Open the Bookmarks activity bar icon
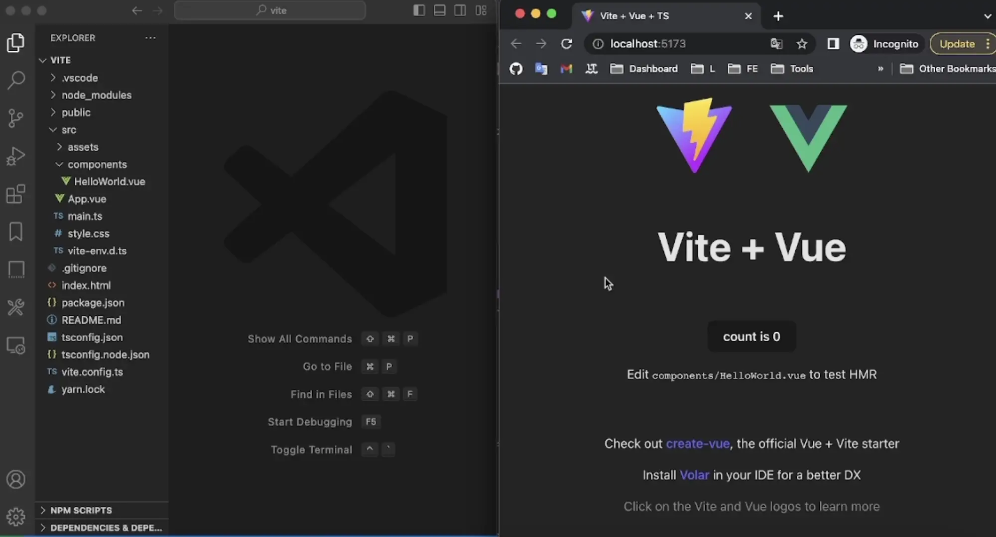Viewport: 996px width, 537px height. pyautogui.click(x=16, y=232)
